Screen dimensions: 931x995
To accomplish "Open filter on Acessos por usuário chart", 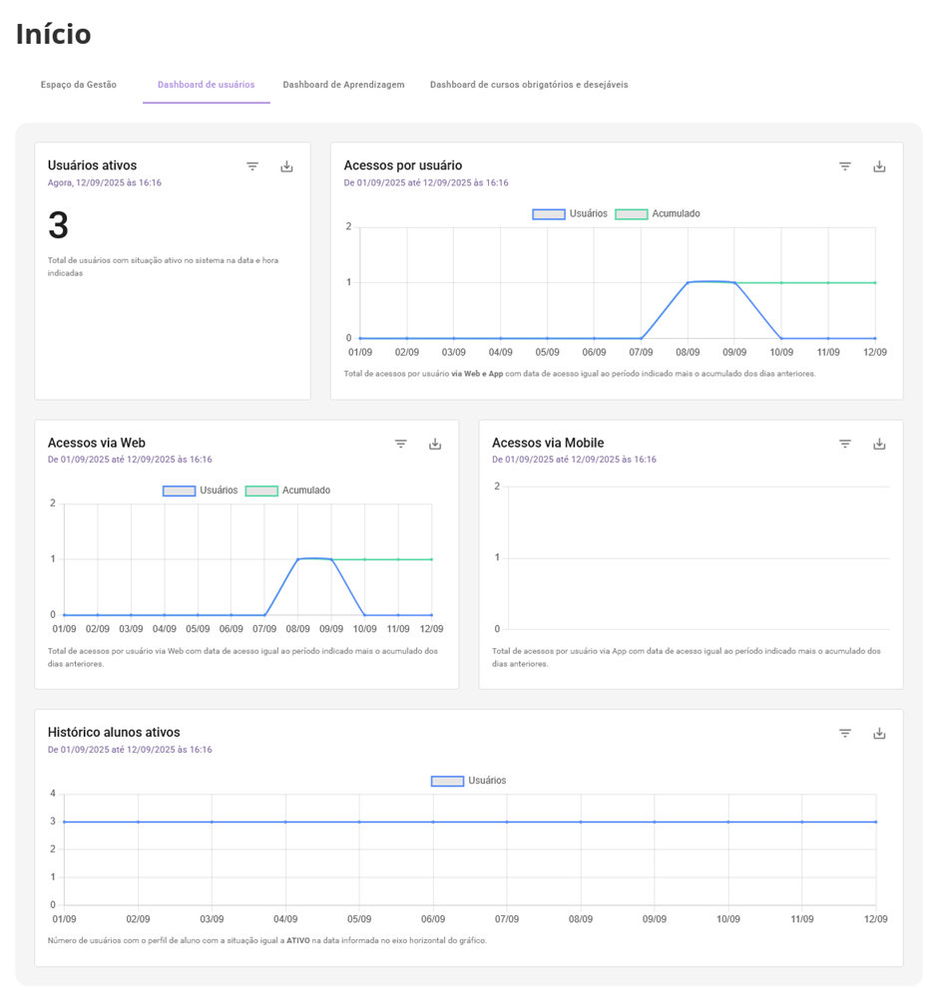I will 845,166.
